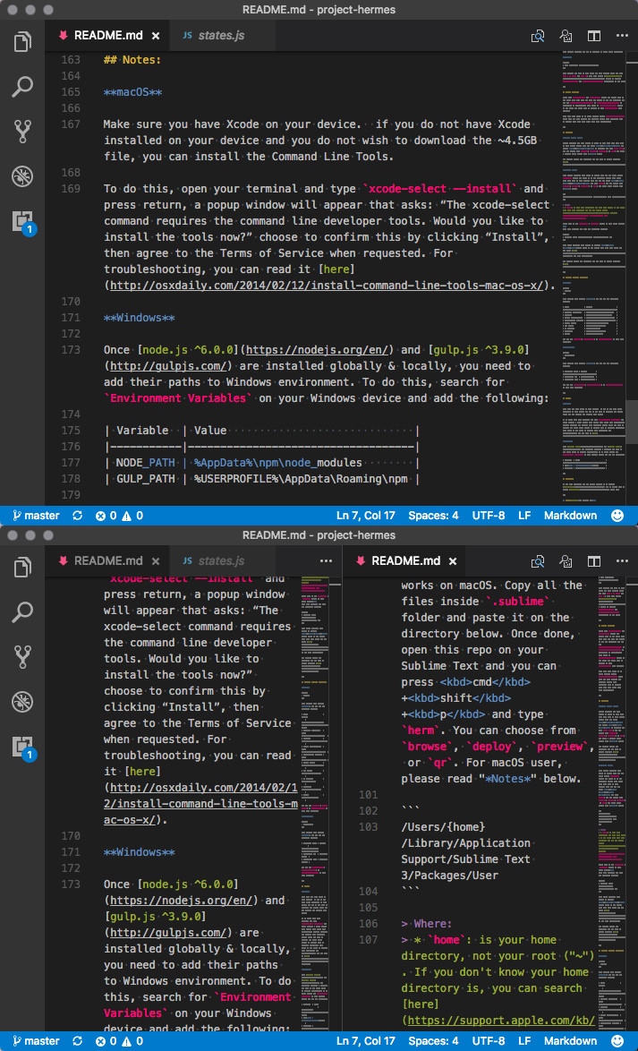Click '**Windows**' line in split-editor window

tap(139, 852)
